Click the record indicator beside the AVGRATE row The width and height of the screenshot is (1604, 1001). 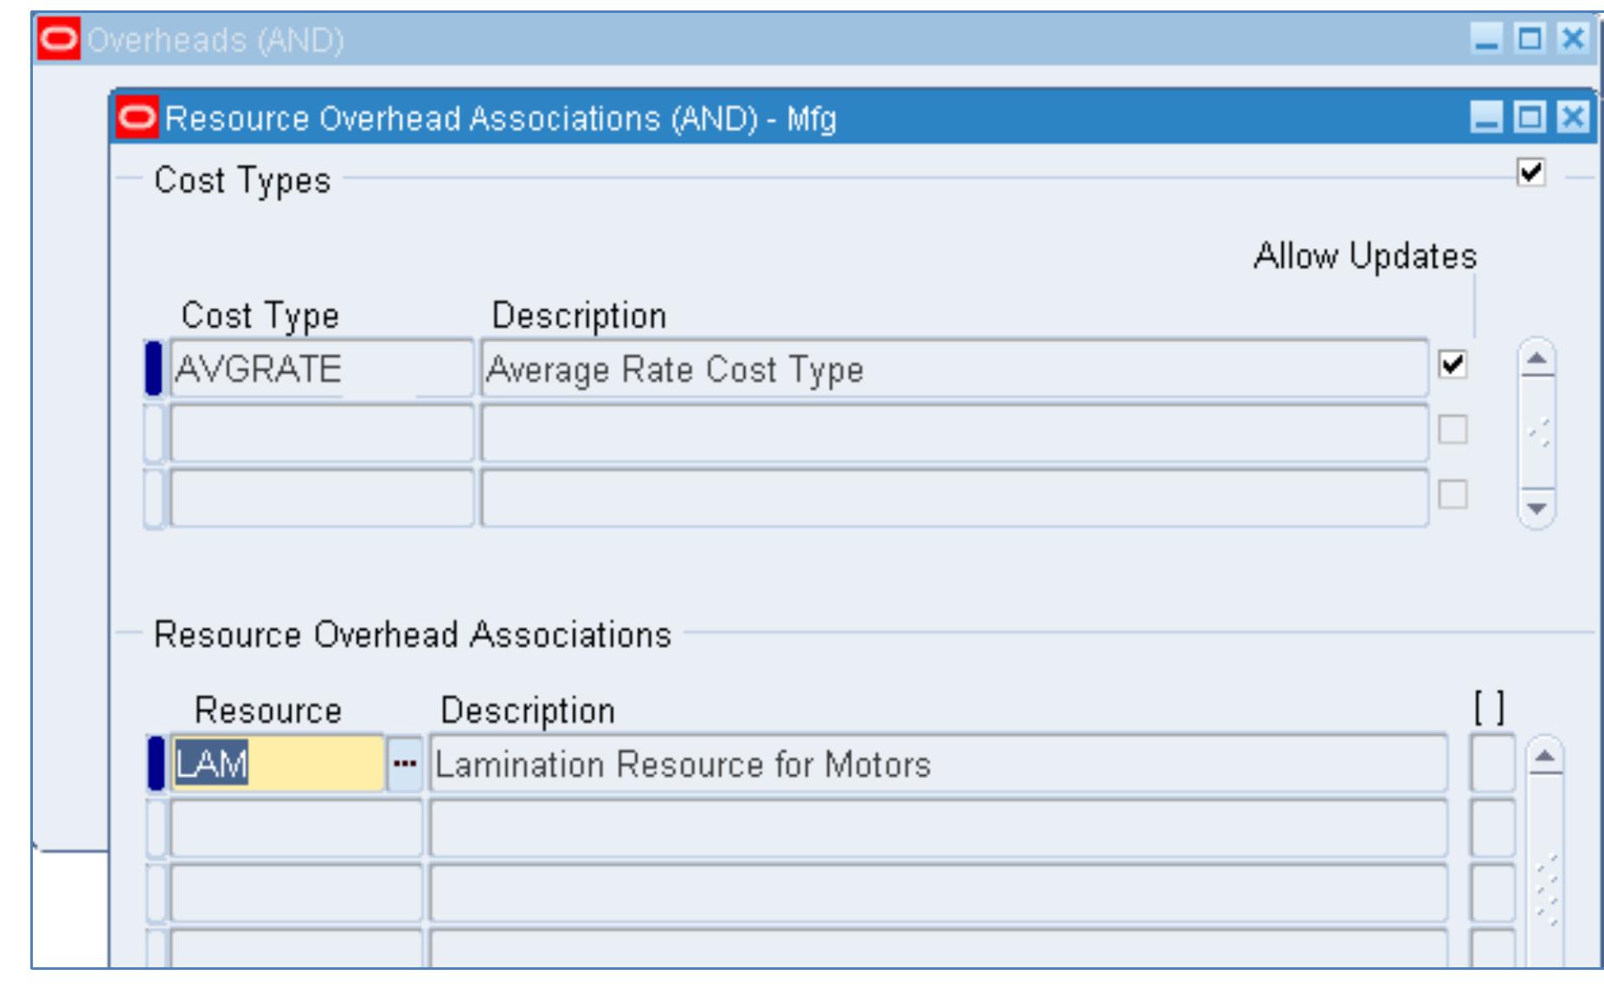click(x=154, y=367)
